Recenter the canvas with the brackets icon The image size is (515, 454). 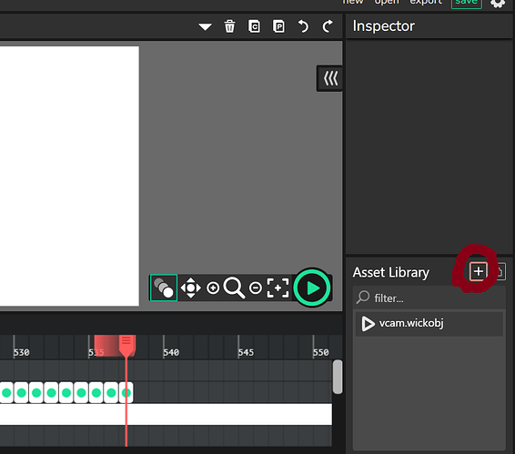tap(278, 288)
